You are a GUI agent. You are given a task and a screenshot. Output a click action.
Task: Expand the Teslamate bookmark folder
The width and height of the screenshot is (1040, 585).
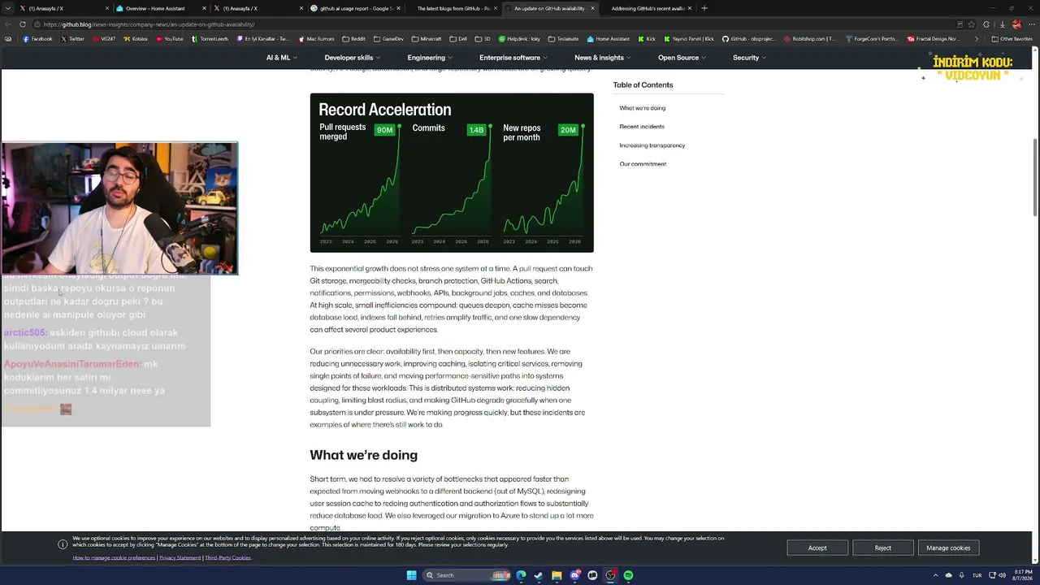point(563,39)
